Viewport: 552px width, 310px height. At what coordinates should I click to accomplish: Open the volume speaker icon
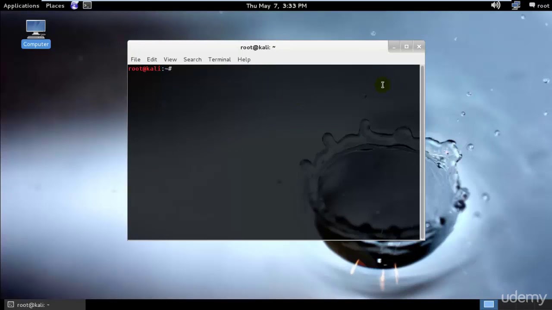[x=496, y=6]
